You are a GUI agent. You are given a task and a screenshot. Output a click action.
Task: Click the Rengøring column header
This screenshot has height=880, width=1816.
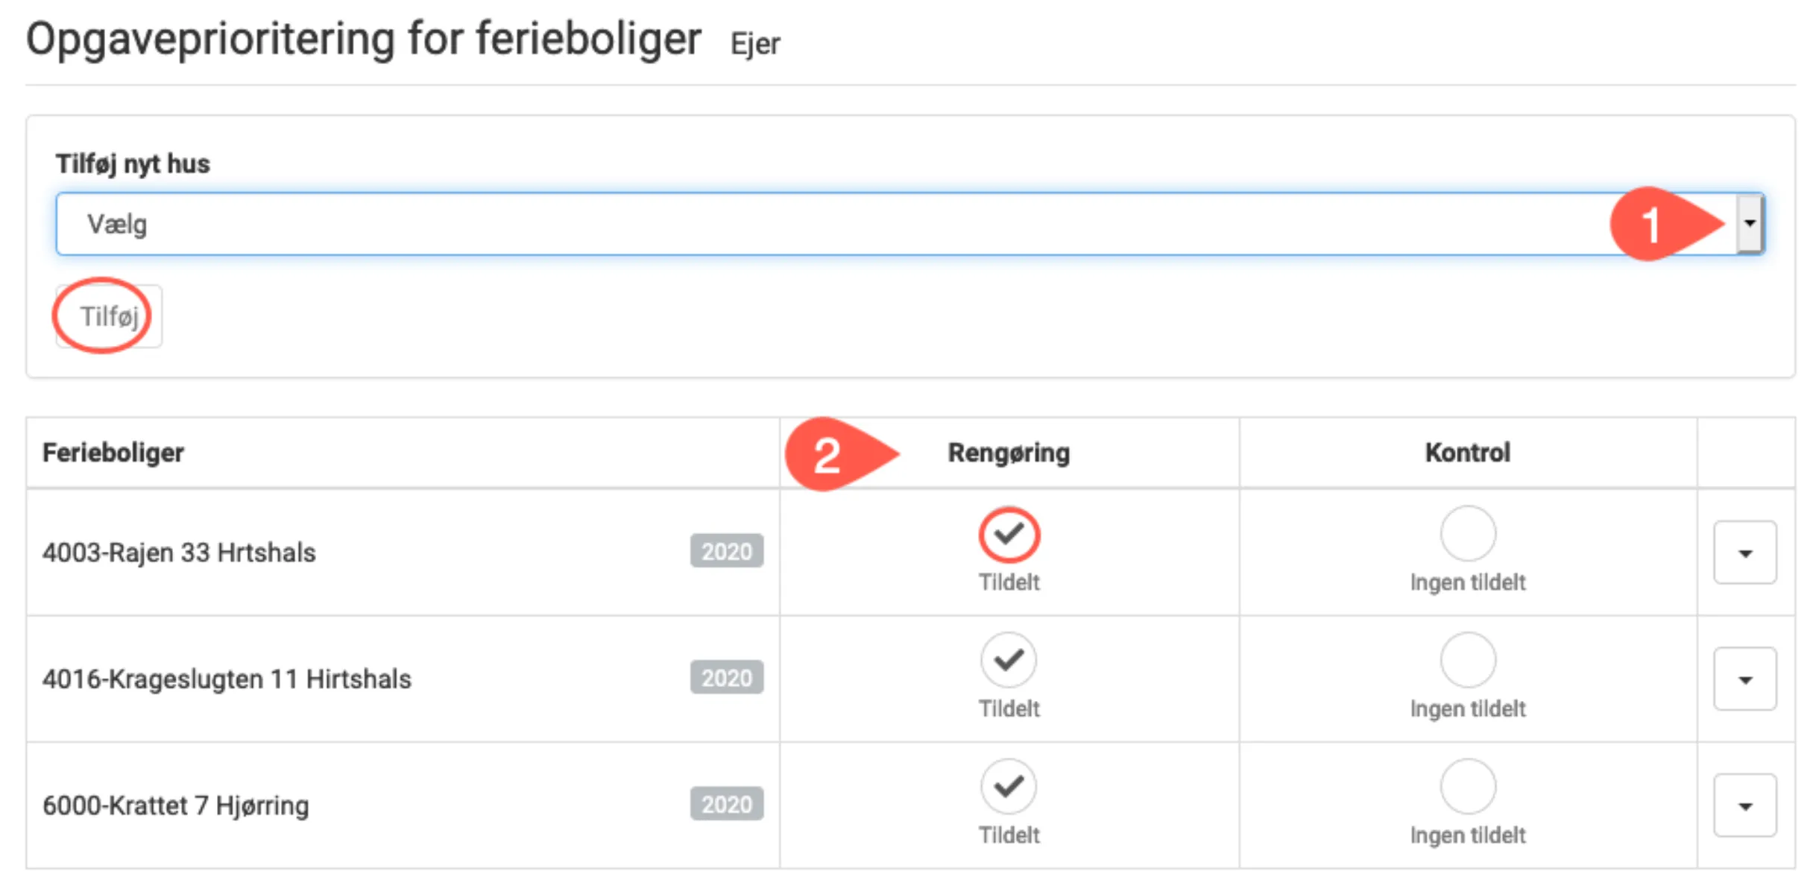pos(1009,453)
